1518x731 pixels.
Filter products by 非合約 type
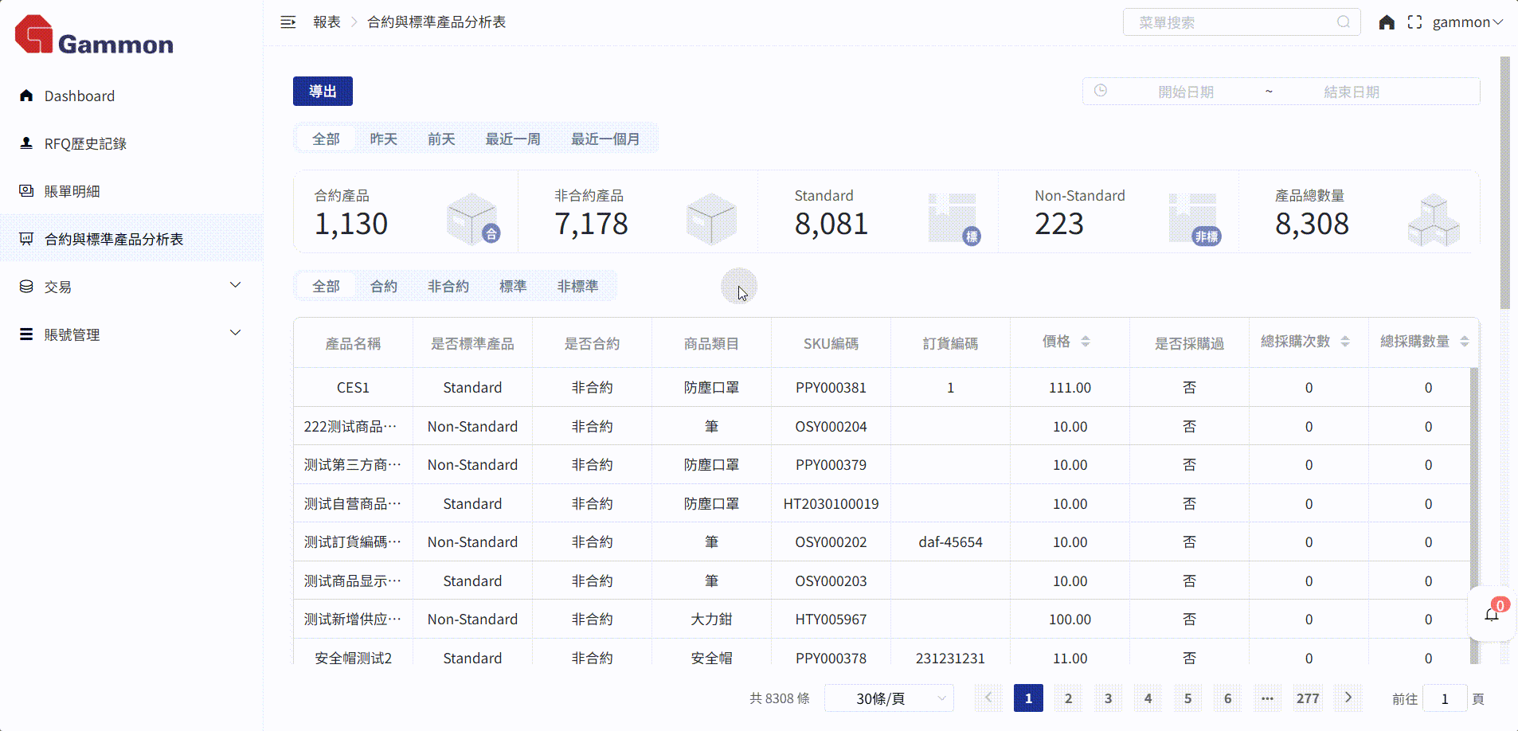448,287
